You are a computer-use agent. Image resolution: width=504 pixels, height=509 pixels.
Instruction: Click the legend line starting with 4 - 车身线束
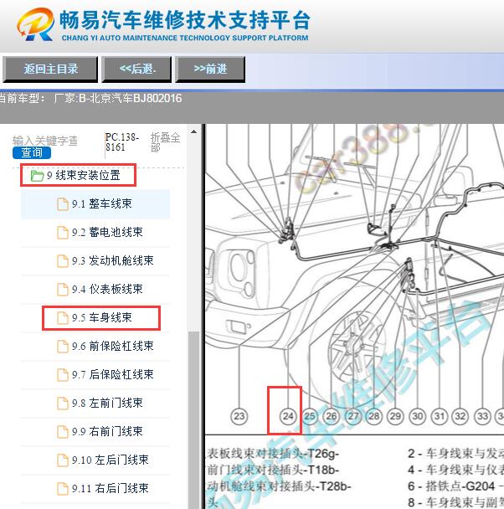455,470
